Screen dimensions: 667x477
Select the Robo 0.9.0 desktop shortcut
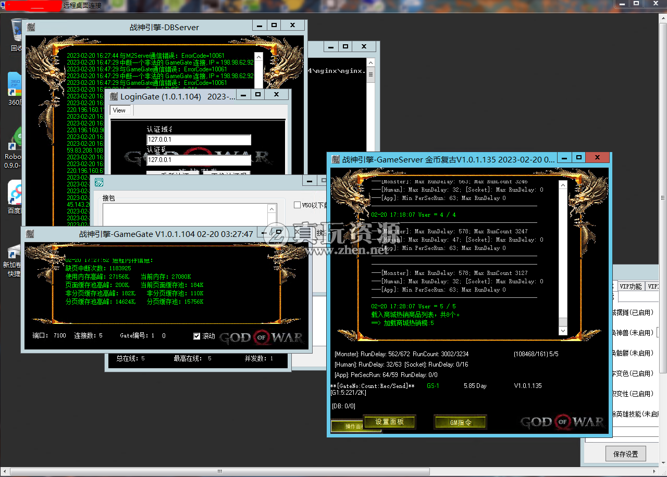coord(13,148)
